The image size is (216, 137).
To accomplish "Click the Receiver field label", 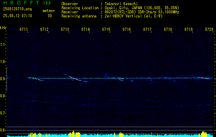I will coord(70,12).
